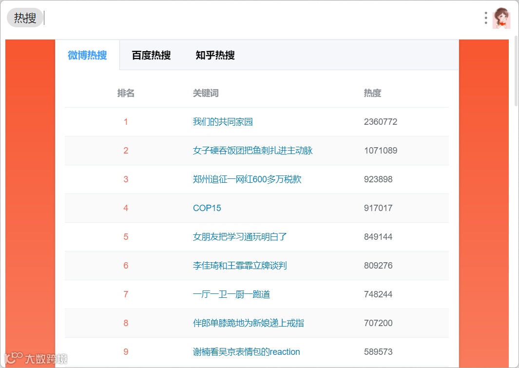Open 谢楠看吴京表情包的reaction link
The height and width of the screenshot is (368, 519).
click(246, 352)
